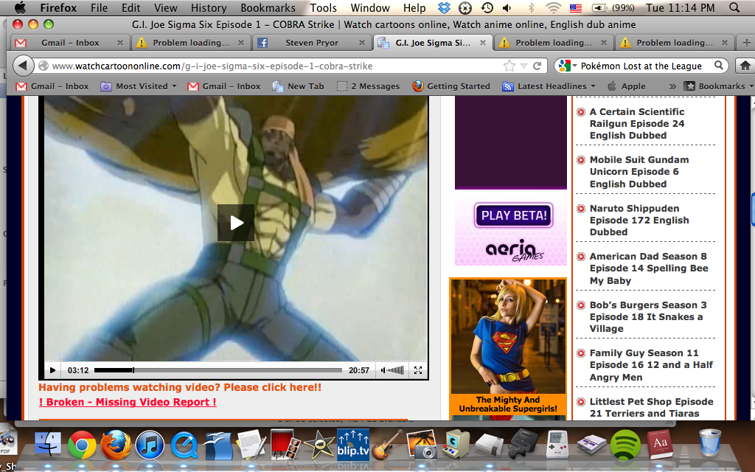
Task: Open the Dropbox menu bar icon
Action: 444,7
